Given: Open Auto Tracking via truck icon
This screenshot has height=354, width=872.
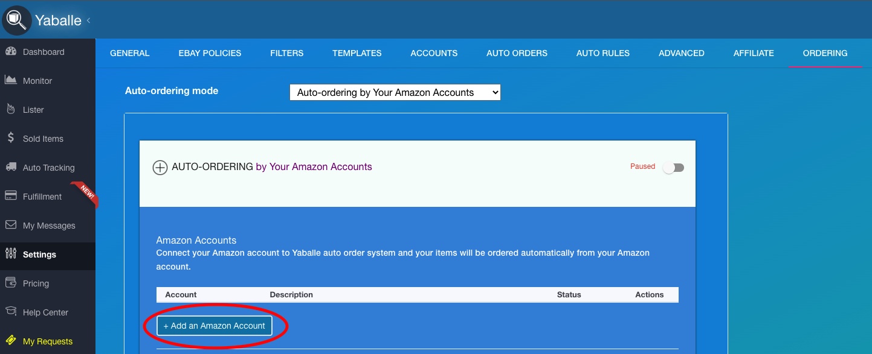Looking at the screenshot, I should 10,167.
